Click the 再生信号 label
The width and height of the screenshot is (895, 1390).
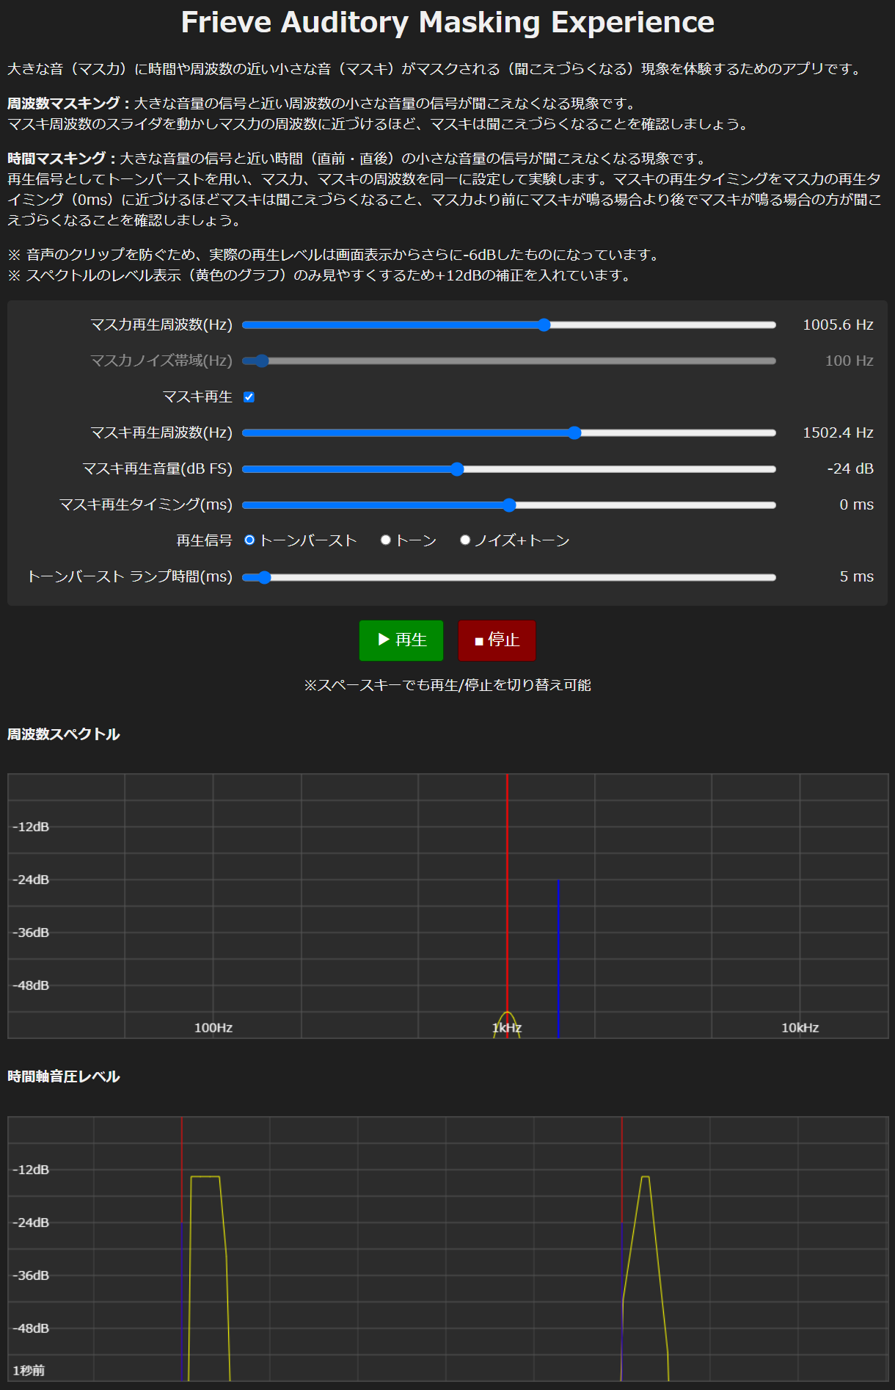[x=204, y=540]
